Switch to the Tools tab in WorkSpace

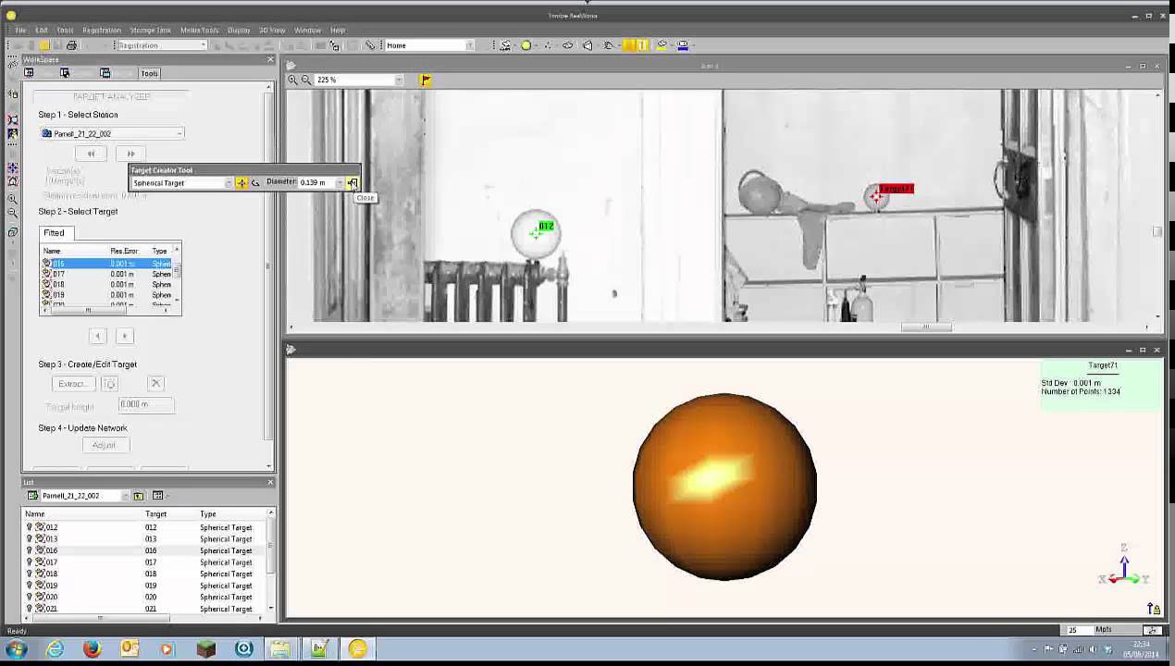click(149, 73)
